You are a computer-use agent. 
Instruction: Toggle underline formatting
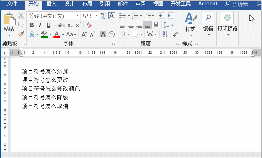pos(48,25)
